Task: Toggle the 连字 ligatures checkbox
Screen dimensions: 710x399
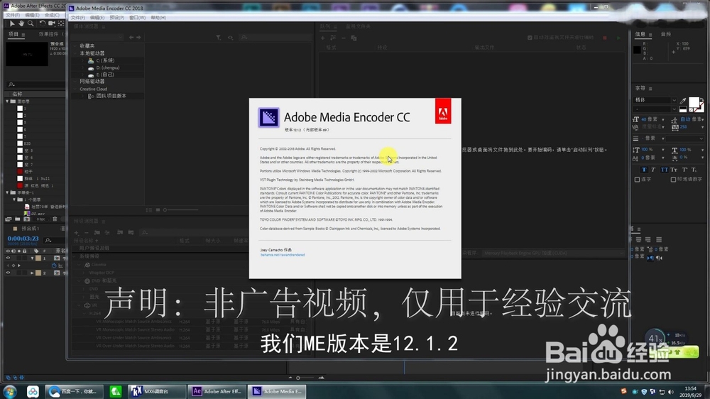Action: point(637,180)
